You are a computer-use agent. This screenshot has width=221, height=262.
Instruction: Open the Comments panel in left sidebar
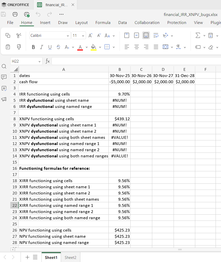click(4, 77)
